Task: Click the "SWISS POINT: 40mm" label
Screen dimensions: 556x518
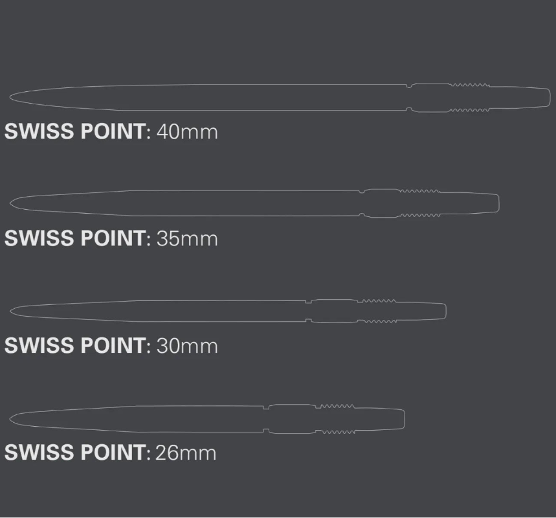Action: (x=111, y=132)
